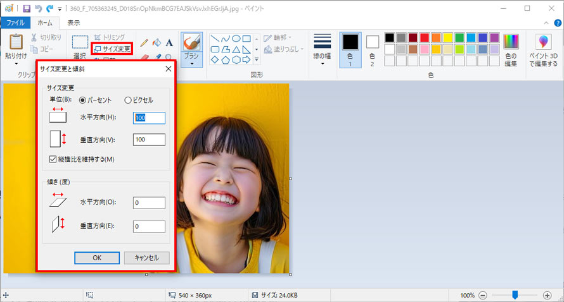Click the Redo icon in title bar
This screenshot has width=564, height=302.
[49, 8]
